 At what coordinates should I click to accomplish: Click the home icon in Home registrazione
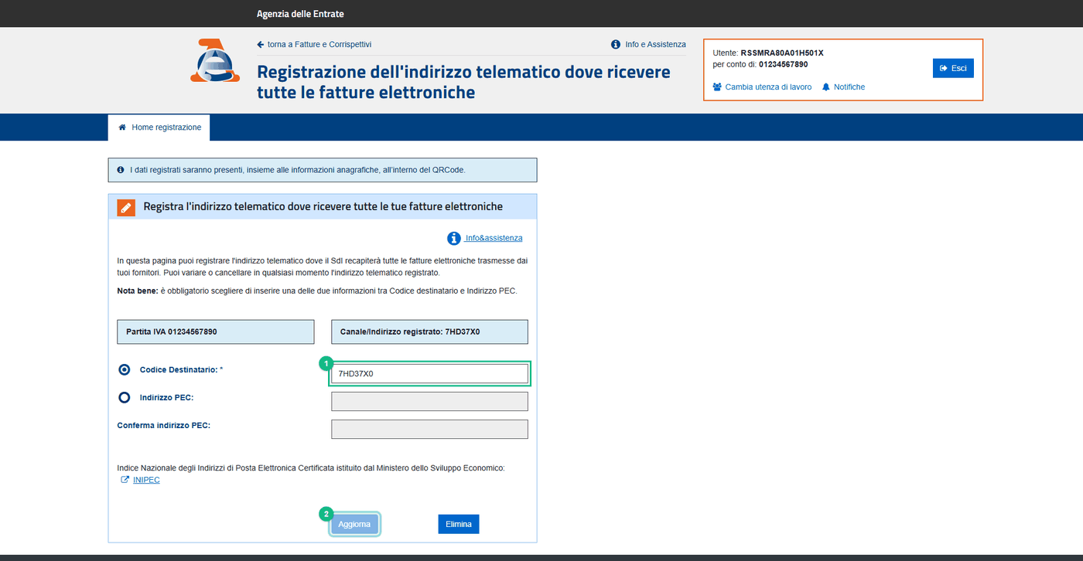122,127
